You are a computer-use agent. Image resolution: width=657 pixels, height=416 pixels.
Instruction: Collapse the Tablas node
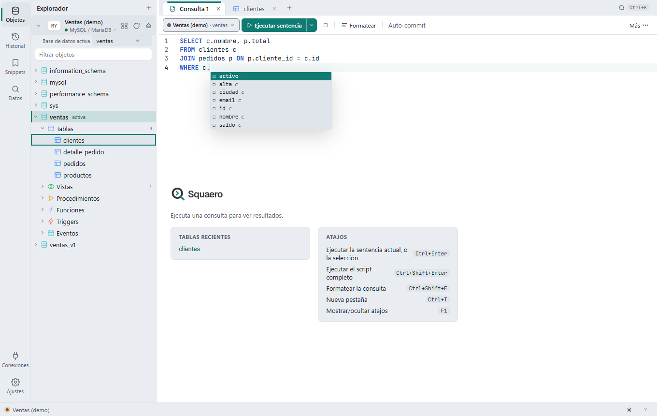pyautogui.click(x=43, y=129)
